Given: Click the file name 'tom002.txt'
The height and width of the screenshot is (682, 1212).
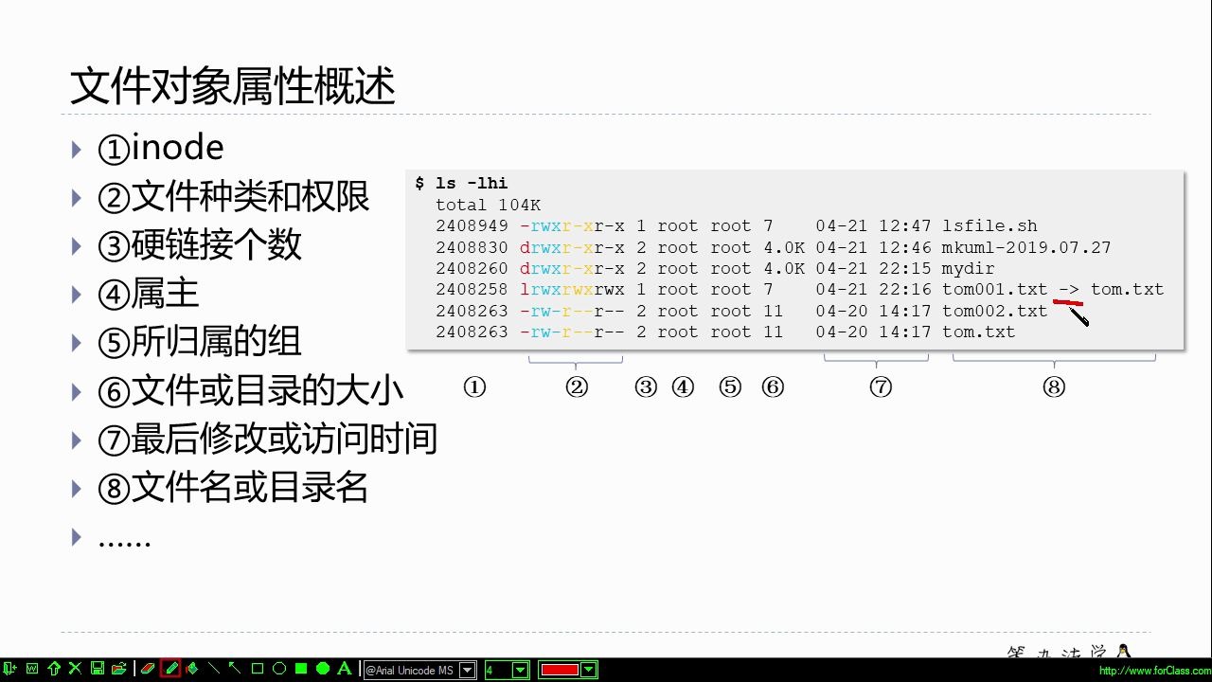Looking at the screenshot, I should (995, 311).
